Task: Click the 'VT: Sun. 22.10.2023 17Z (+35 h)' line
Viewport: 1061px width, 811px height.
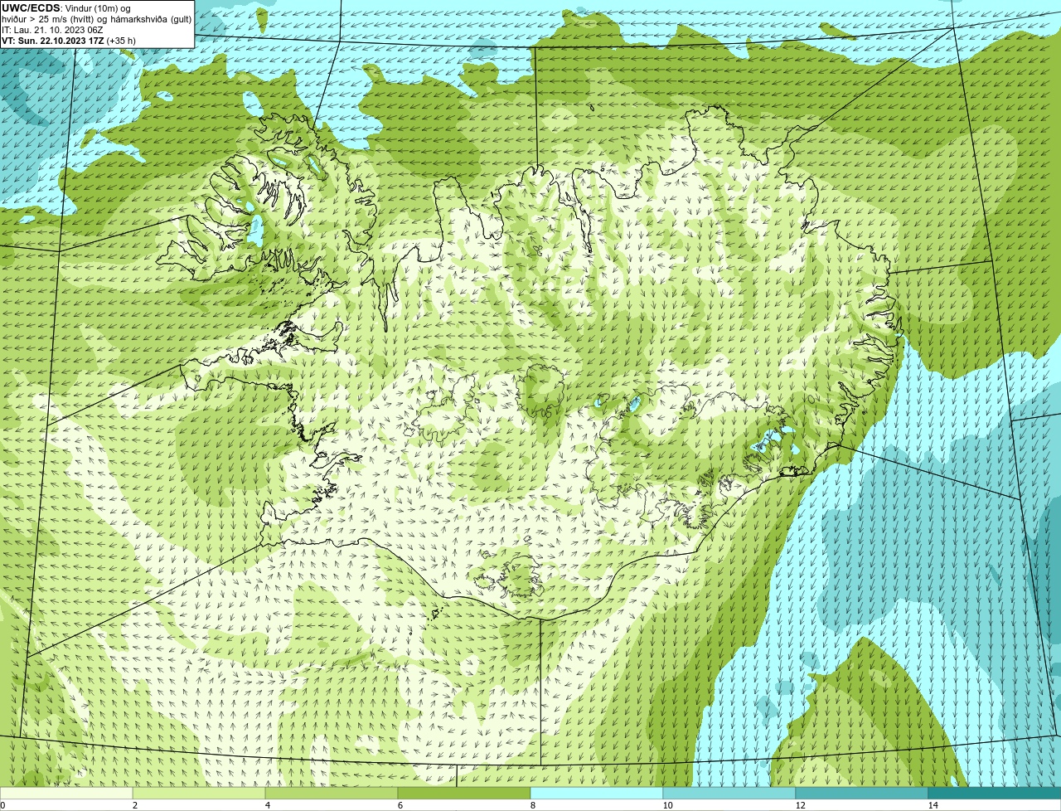Action: tap(69, 41)
